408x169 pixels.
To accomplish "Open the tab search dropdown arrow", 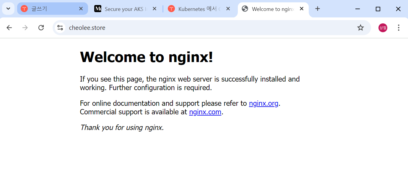I will (8, 9).
